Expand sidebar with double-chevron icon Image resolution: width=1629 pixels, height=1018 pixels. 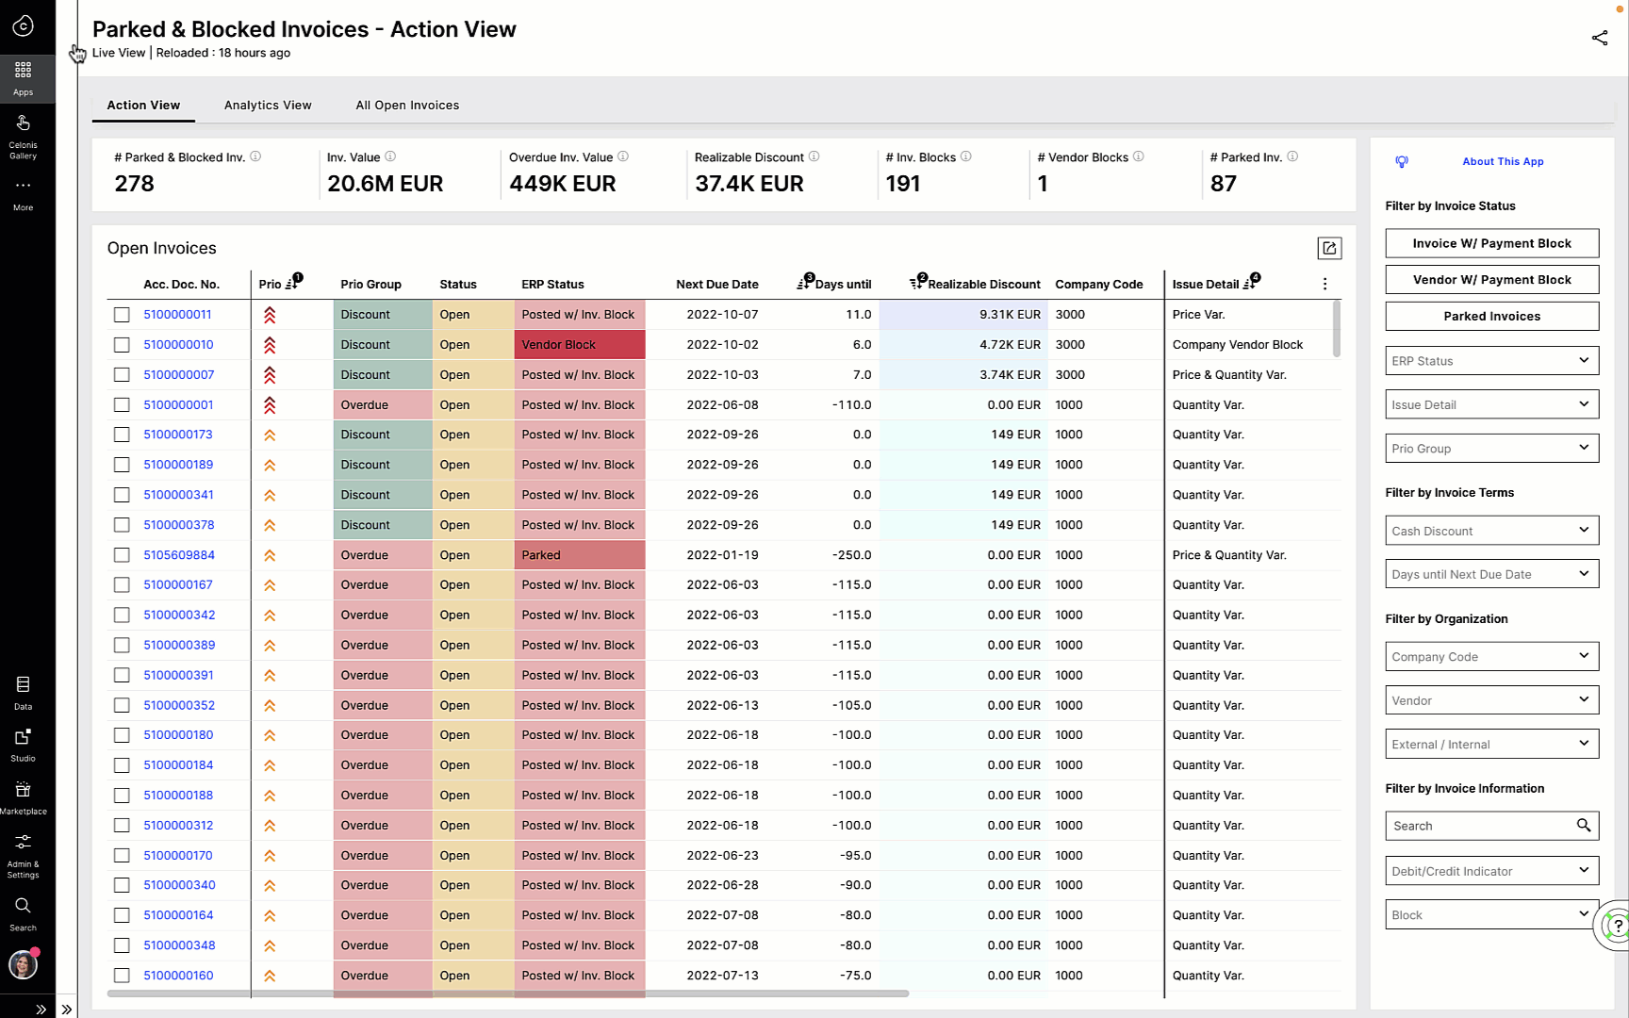[x=41, y=1009]
